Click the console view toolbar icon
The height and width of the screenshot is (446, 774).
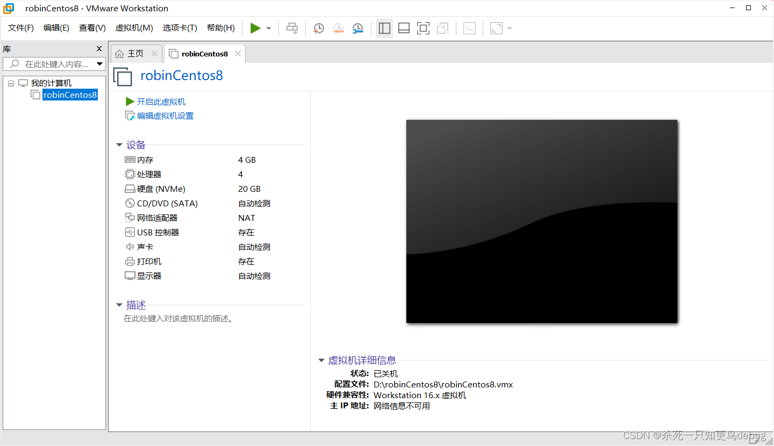coord(469,28)
